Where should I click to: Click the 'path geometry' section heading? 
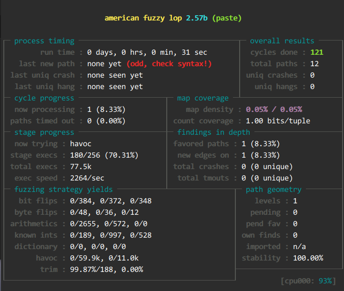[x=274, y=190]
